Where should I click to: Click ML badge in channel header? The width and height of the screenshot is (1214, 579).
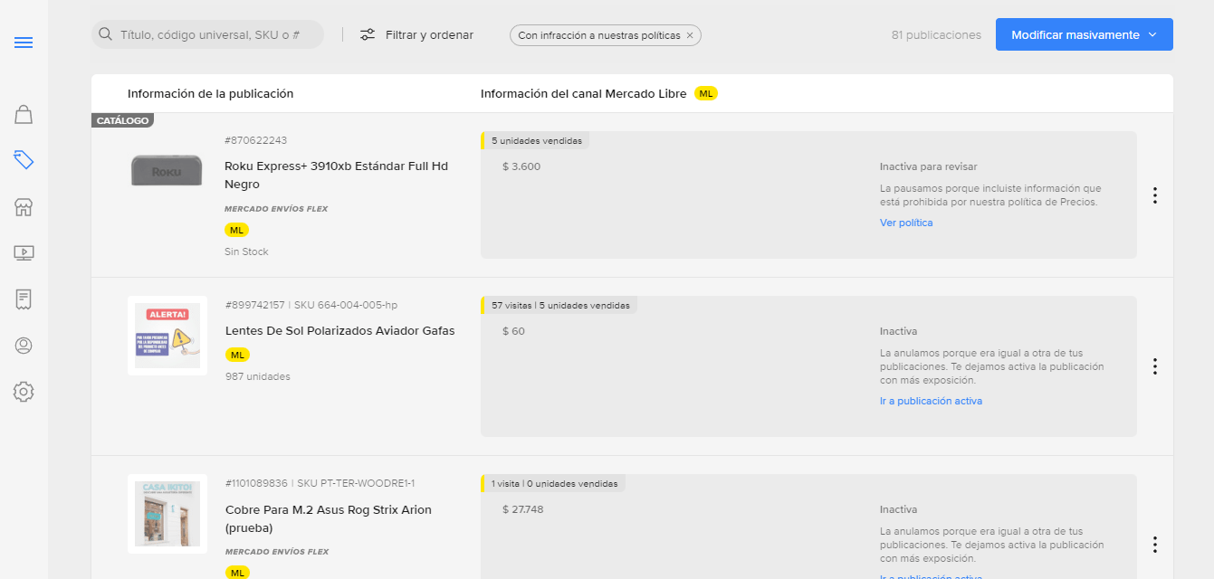[x=706, y=93]
